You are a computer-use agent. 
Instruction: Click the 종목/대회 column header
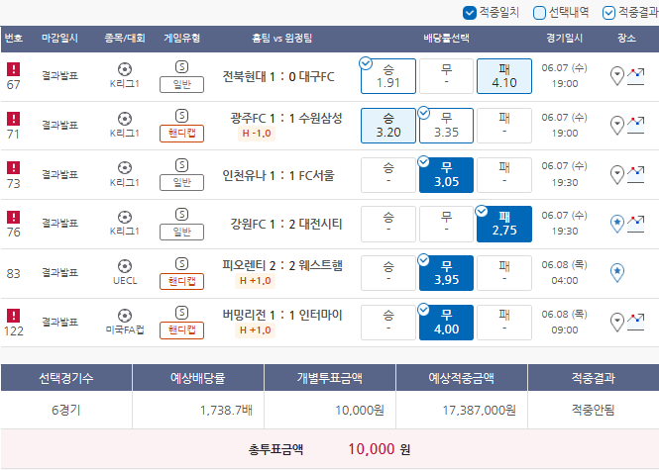point(125,39)
